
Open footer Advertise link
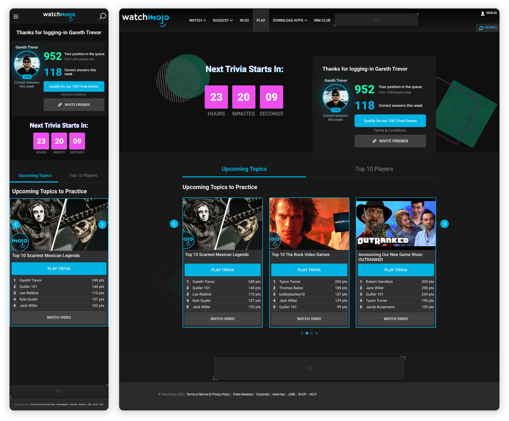point(278,394)
